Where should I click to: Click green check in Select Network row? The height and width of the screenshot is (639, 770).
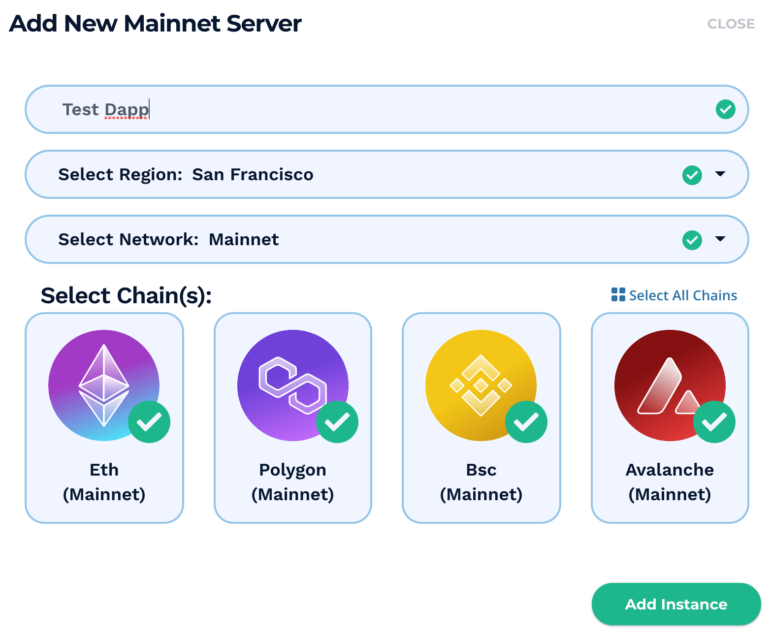(x=692, y=240)
